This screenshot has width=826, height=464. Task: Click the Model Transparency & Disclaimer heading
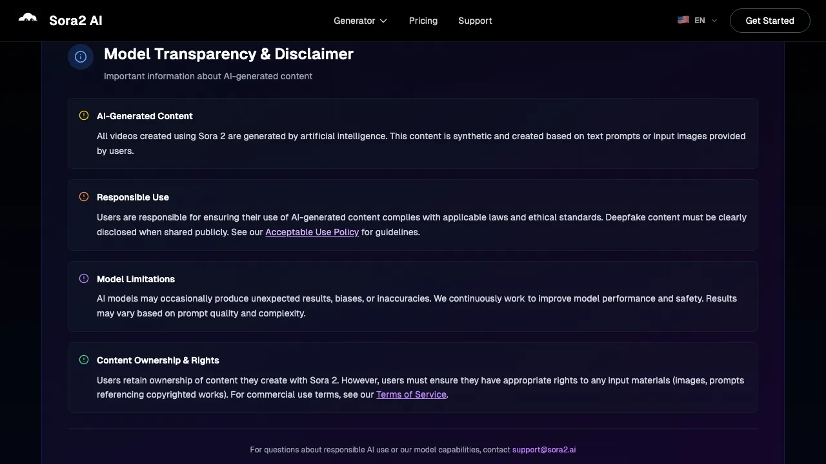[228, 54]
